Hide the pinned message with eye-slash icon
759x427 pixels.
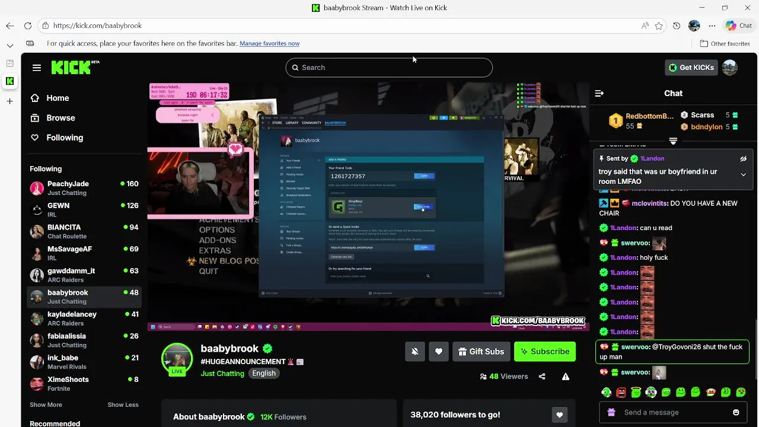(x=743, y=159)
